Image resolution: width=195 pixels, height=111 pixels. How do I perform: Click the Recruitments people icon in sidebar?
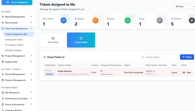click(x=3, y=23)
